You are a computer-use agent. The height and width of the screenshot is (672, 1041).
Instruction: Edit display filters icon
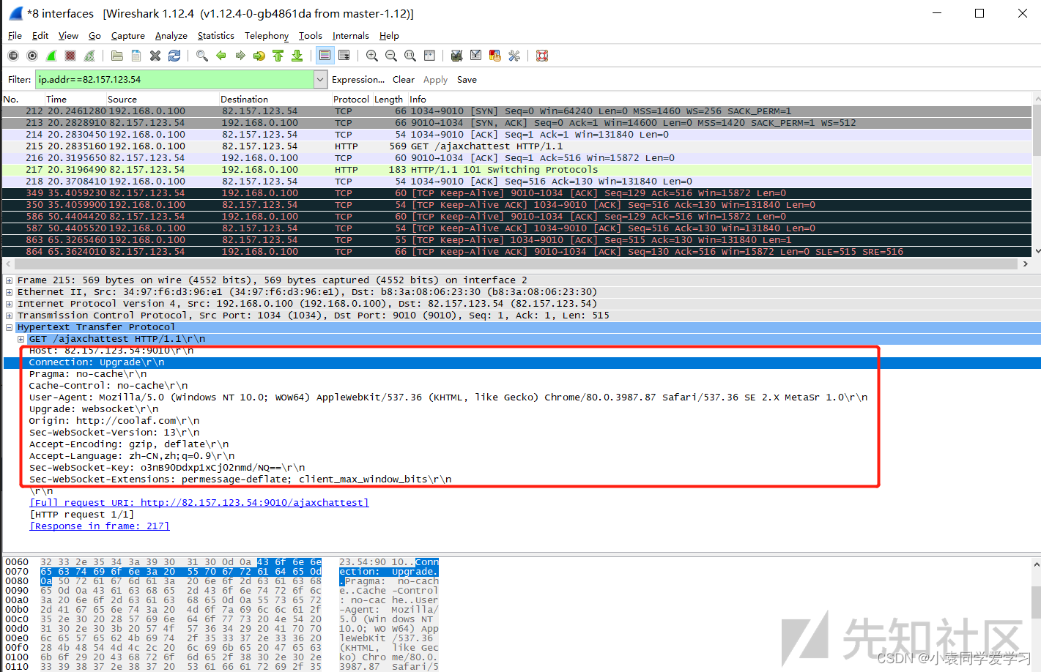point(476,56)
